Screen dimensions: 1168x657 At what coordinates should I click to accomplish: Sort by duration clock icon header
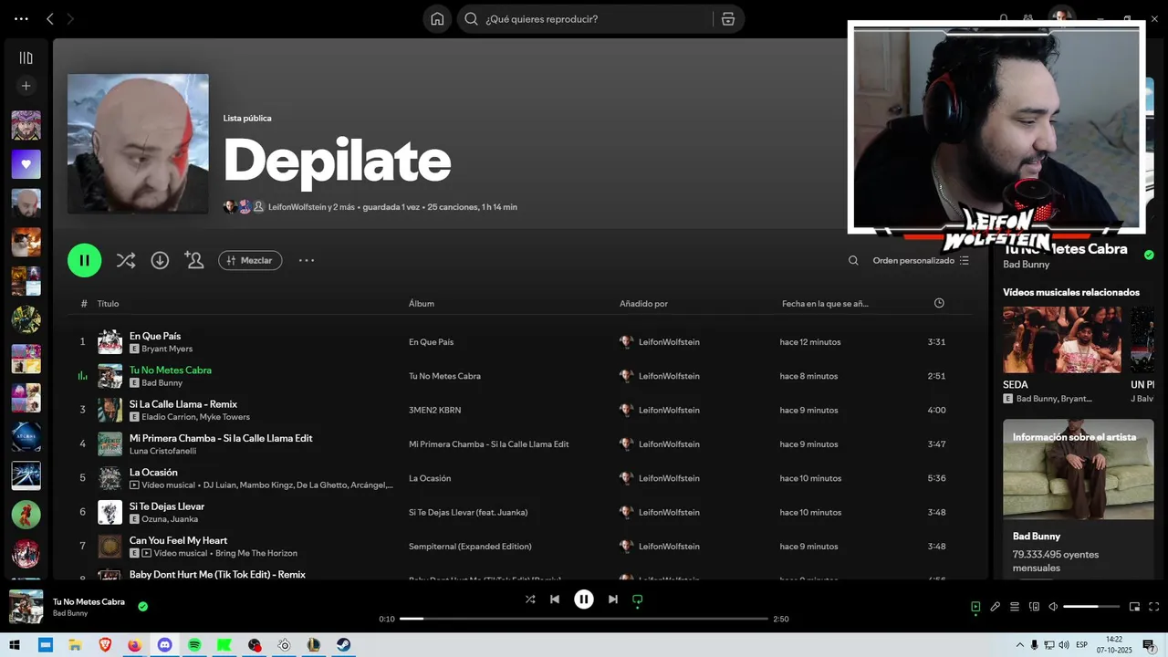939,303
